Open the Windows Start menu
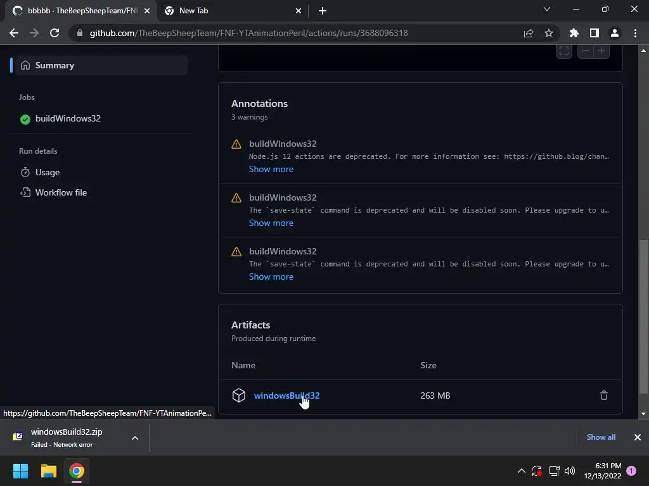Viewport: 649px width, 486px height. tap(20, 471)
